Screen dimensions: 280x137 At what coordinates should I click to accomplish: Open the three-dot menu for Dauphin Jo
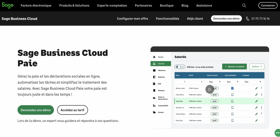click(x=262, y=107)
